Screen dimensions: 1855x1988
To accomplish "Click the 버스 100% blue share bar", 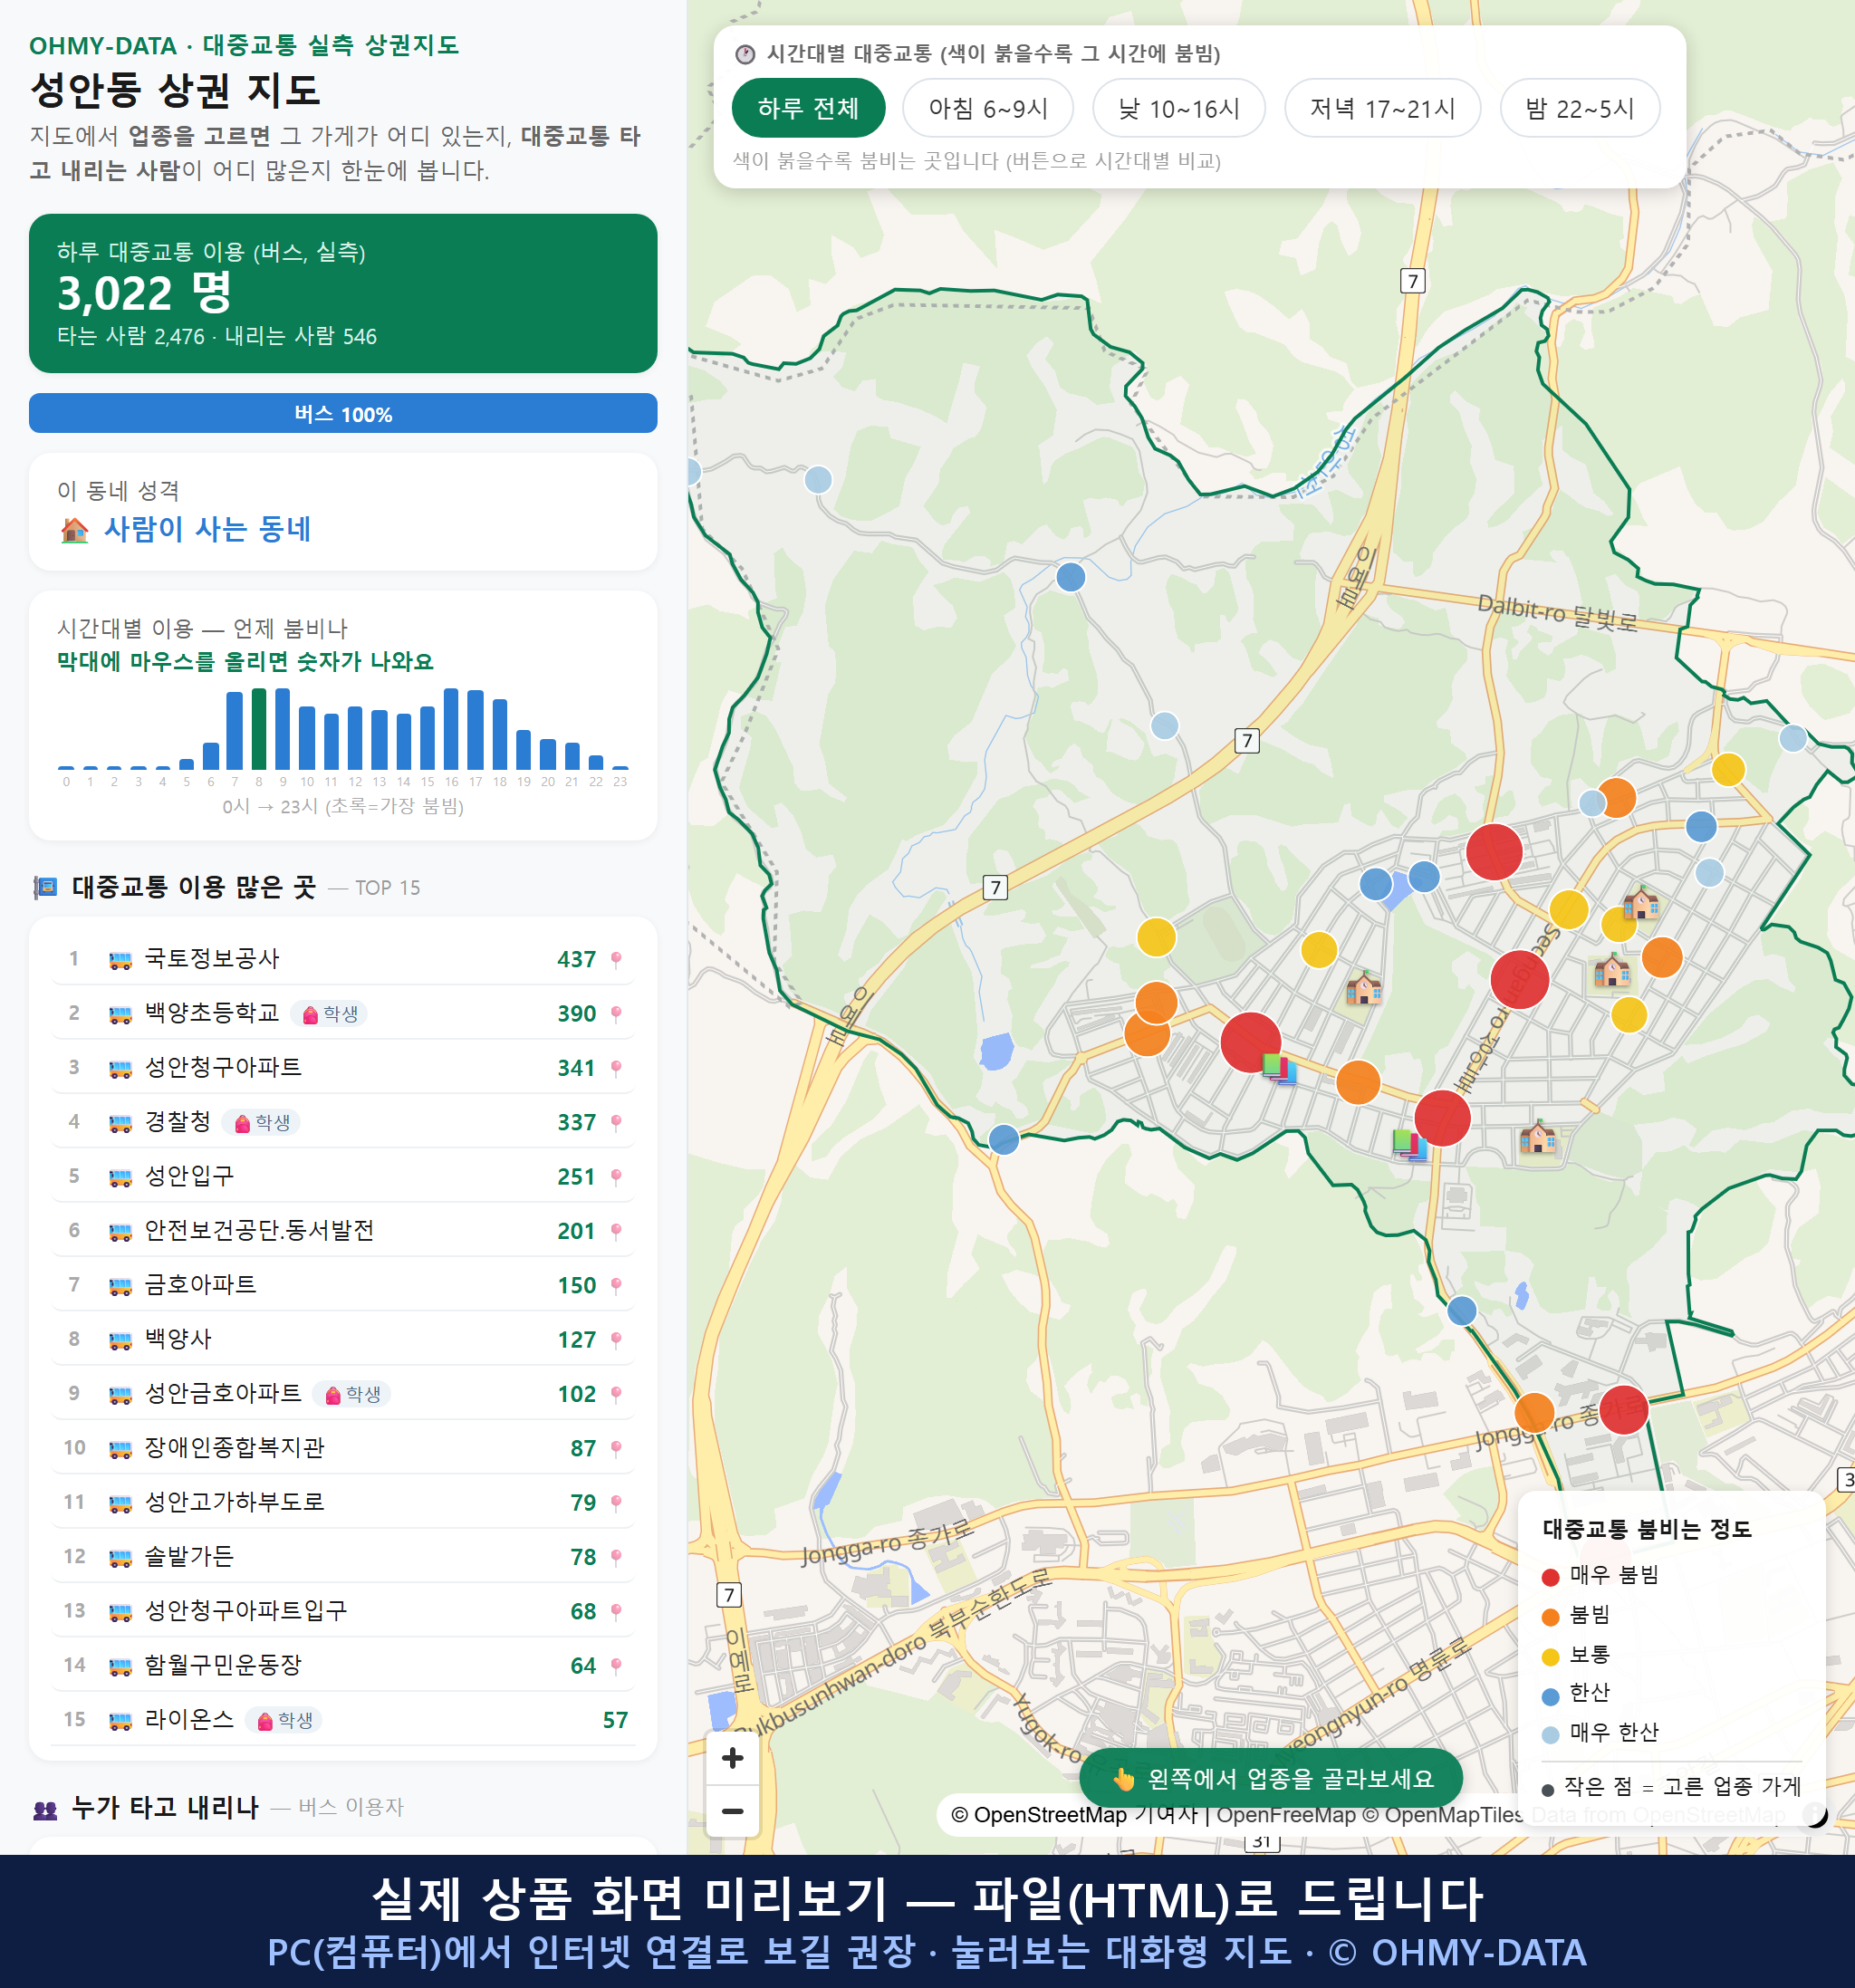I will click(343, 413).
